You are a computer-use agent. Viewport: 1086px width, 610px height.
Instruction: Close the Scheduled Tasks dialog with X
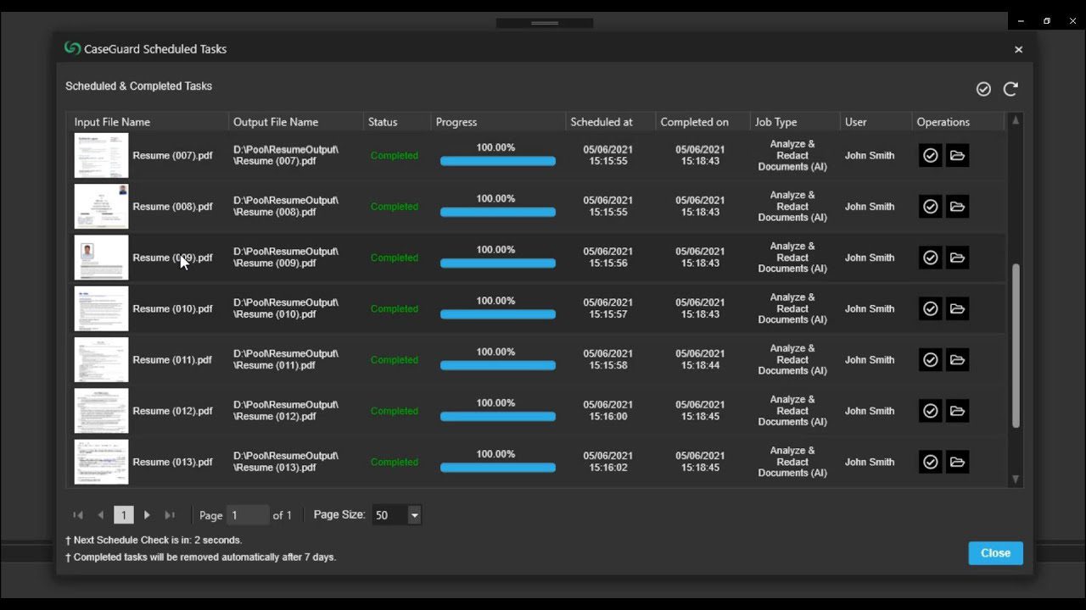1018,49
